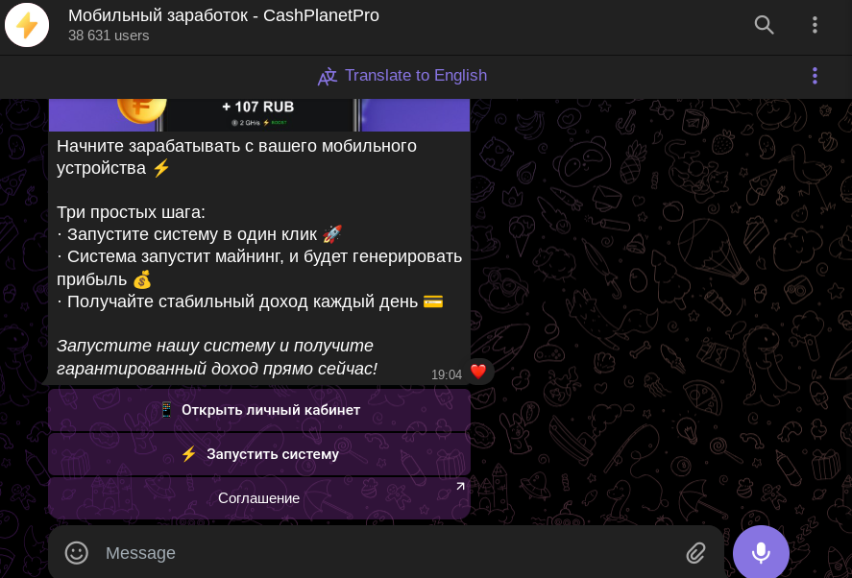Click the CashPlanetPro lightning channel avatar
Viewport: 852px width, 578px height.
click(x=27, y=26)
